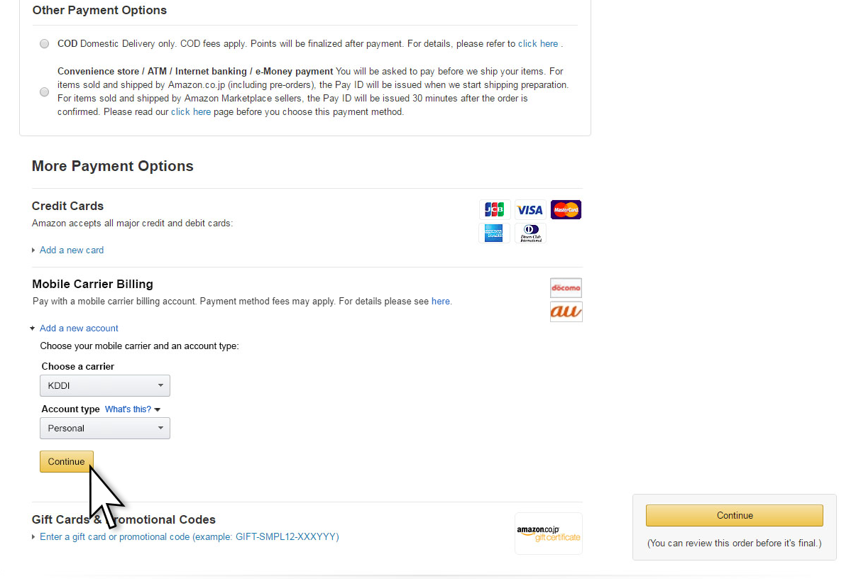Collapse Add a new account section
This screenshot has width=856, height=579.
click(x=79, y=329)
